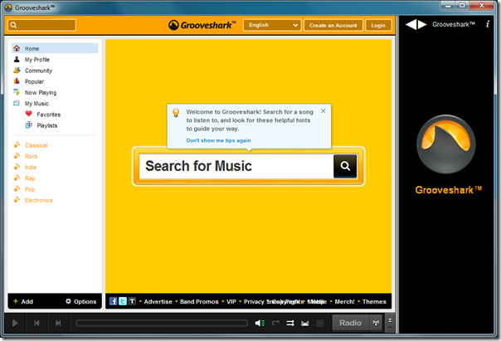Toggle the shuffle crossed arrows
Screen dimensions: 501x341
tap(290, 323)
